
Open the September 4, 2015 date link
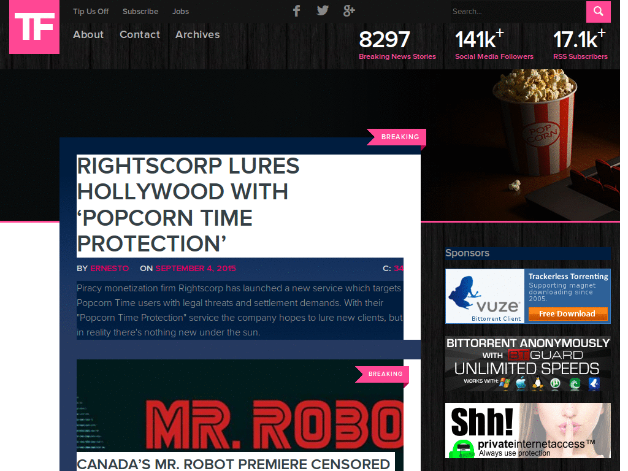pos(196,269)
